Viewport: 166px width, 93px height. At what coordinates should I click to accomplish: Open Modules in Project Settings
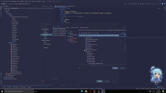(x=46, y=33)
